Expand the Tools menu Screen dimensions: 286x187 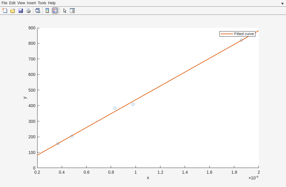42,3
